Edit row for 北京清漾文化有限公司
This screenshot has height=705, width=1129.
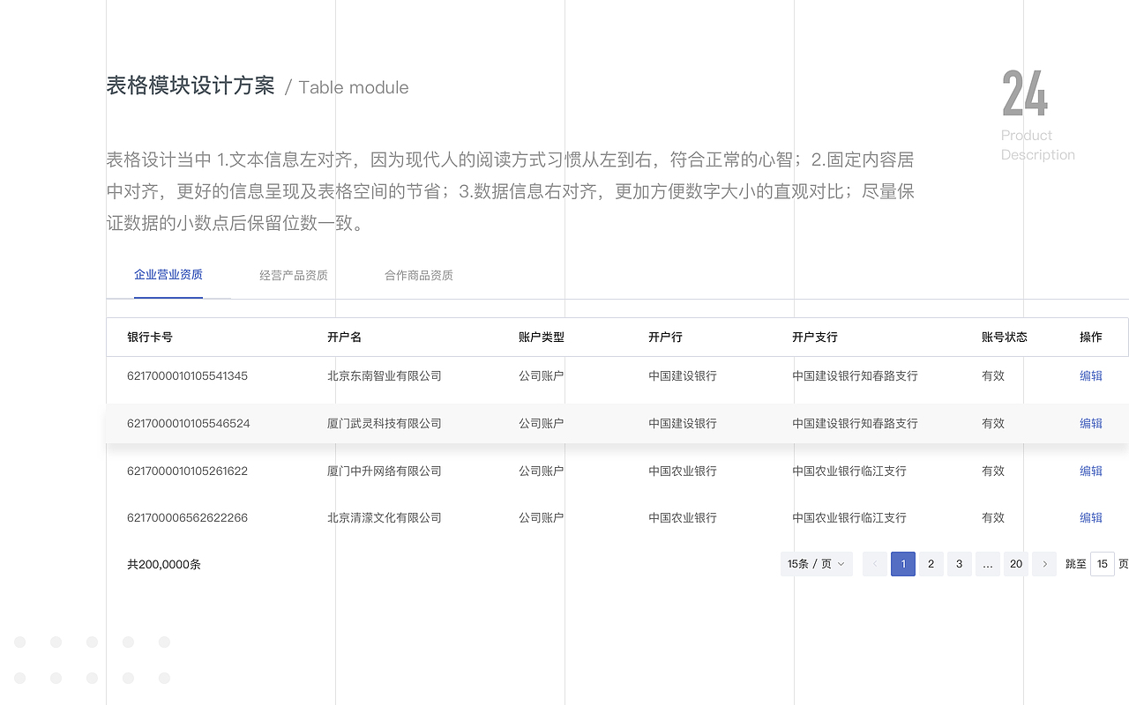point(1091,517)
